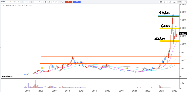Save chart layout with cloud upload icon
Image resolution: width=187 pixels, height=92 pixels.
174,2
